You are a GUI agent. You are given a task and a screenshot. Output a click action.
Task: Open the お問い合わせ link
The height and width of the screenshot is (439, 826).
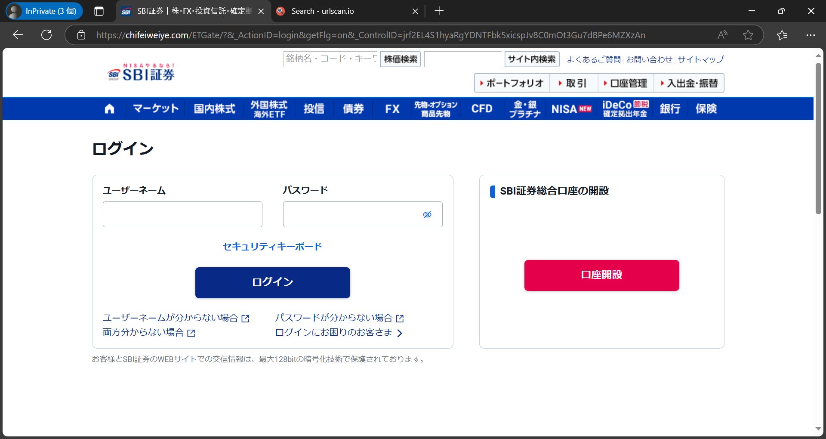[649, 59]
